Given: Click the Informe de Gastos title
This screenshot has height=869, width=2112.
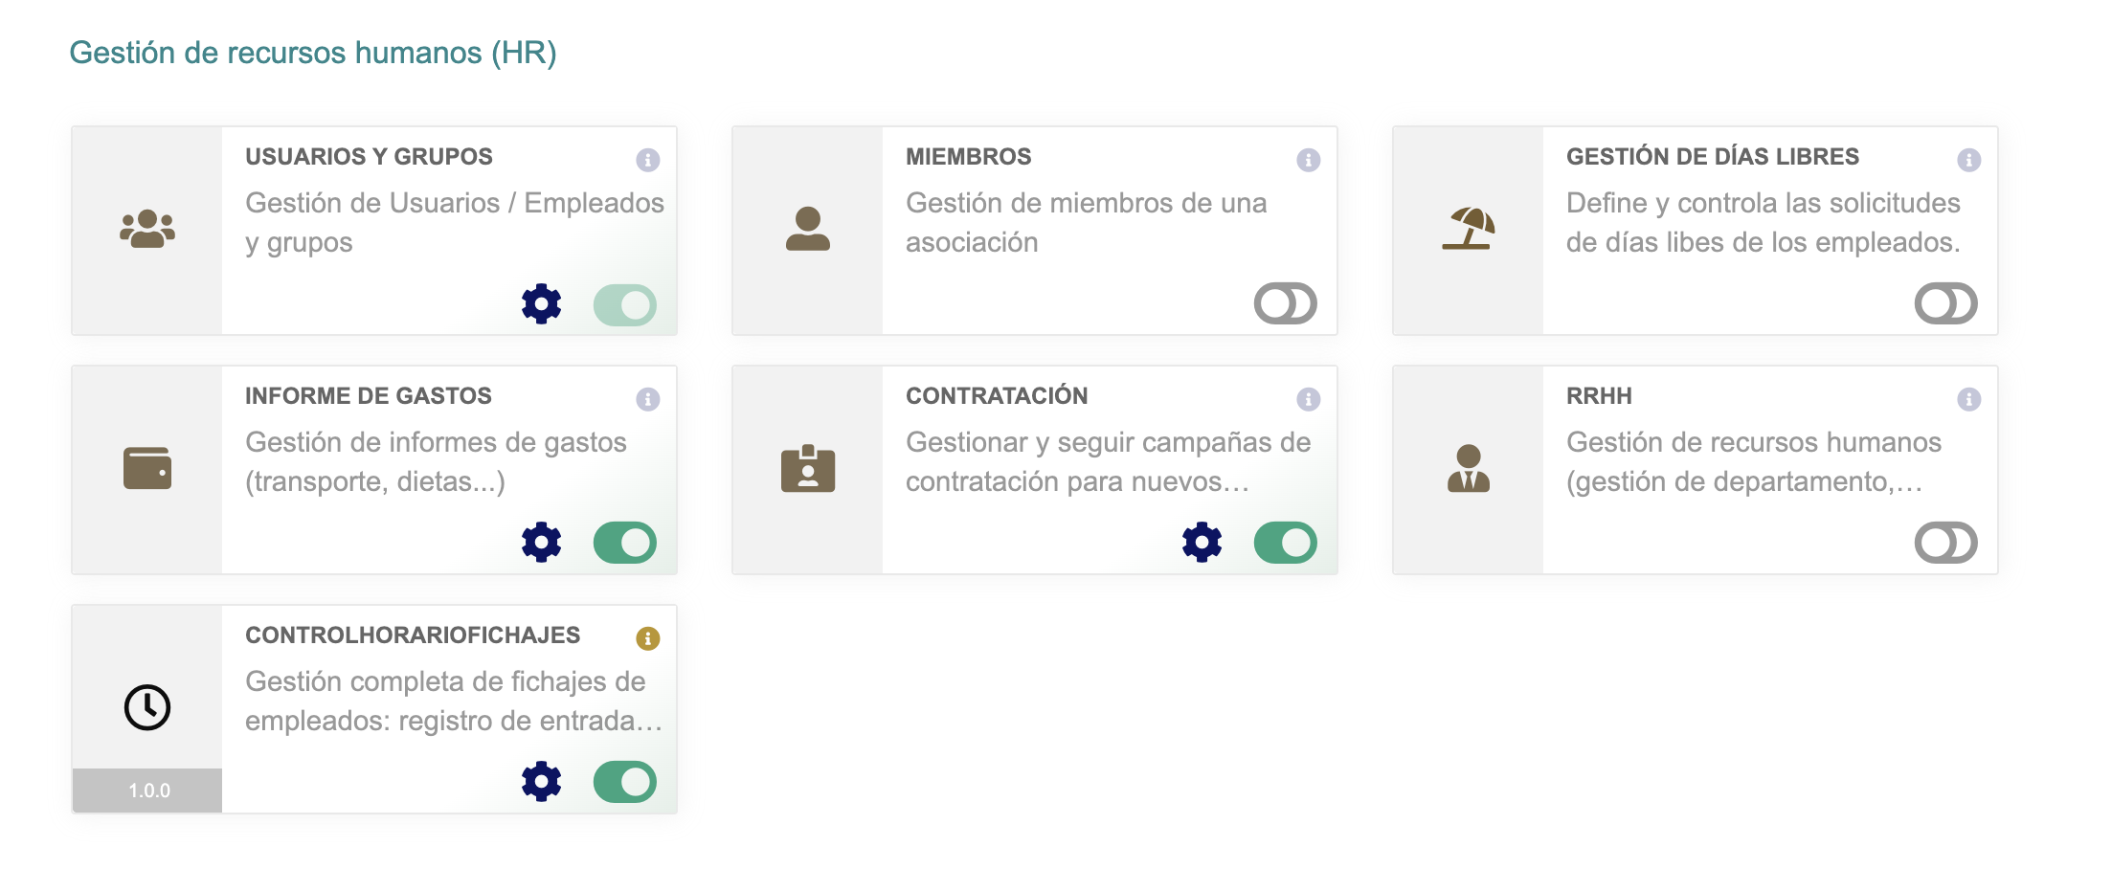Looking at the screenshot, I should (368, 396).
